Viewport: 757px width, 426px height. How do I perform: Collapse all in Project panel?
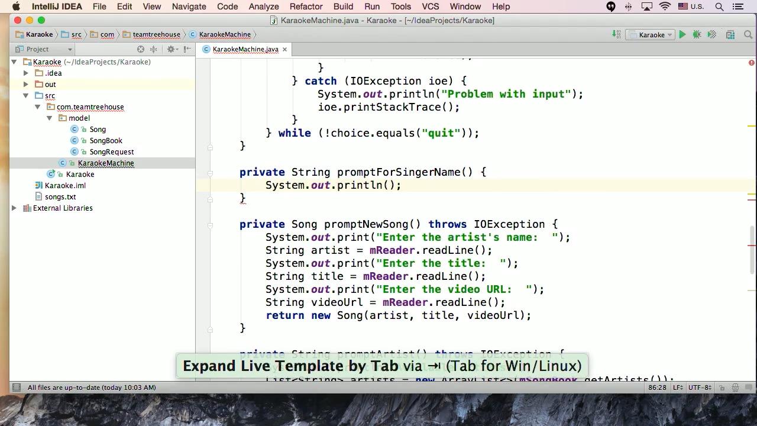[154, 49]
